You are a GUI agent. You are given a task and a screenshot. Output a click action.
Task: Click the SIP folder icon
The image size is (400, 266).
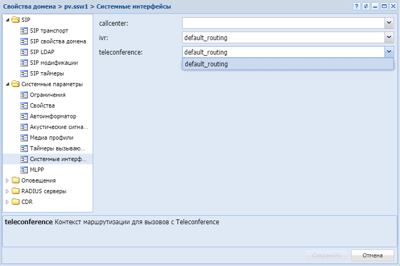(15, 20)
